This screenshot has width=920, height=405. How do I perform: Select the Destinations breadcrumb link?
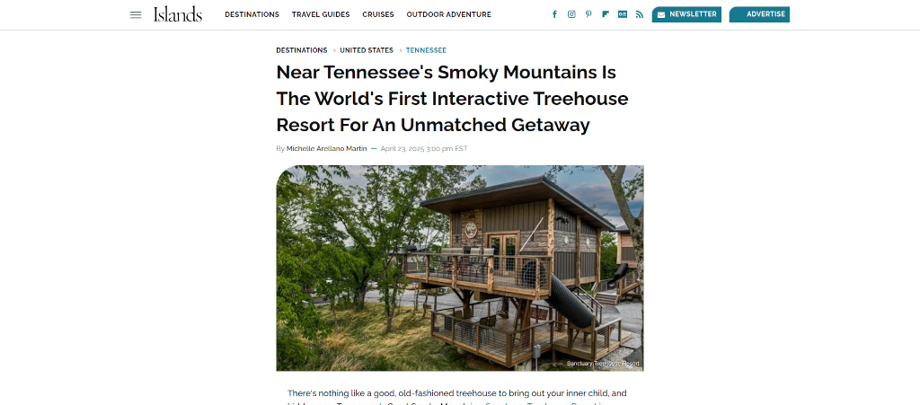coord(302,50)
